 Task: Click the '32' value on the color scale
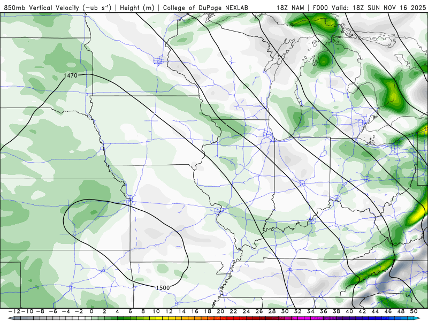(x=298, y=311)
